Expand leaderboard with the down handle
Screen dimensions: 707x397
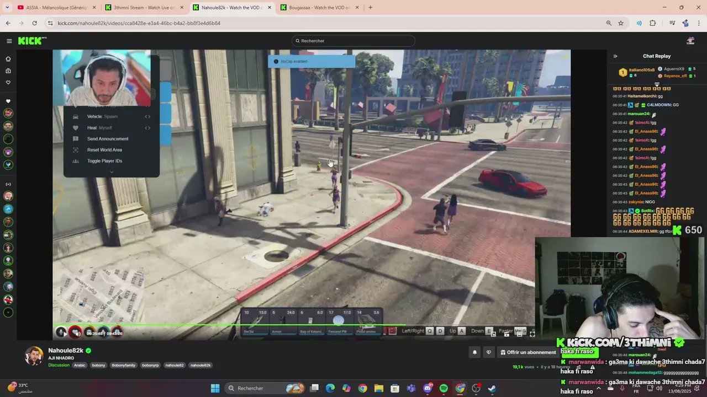click(657, 84)
